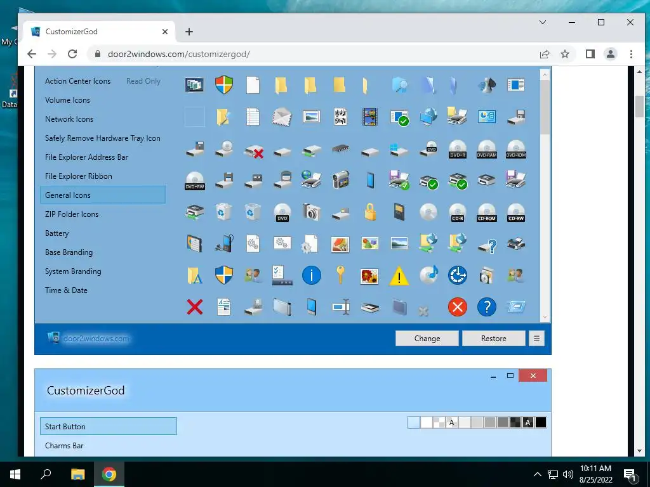Select the DVD-ROM disc icon
Screen dimensions: 650x487
point(516,148)
